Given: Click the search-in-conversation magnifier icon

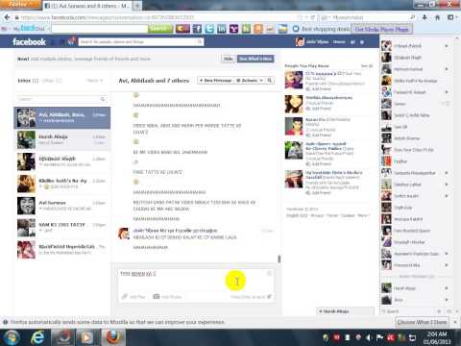Looking at the screenshot, I should point(270,81).
